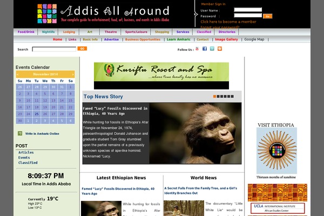Click World News article thumbnail

click(x=184, y=208)
